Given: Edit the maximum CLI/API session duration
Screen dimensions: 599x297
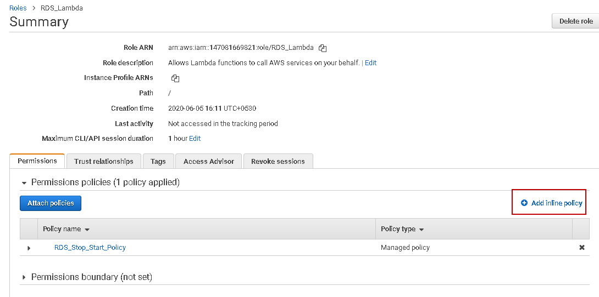Looking at the screenshot, I should tap(195, 139).
